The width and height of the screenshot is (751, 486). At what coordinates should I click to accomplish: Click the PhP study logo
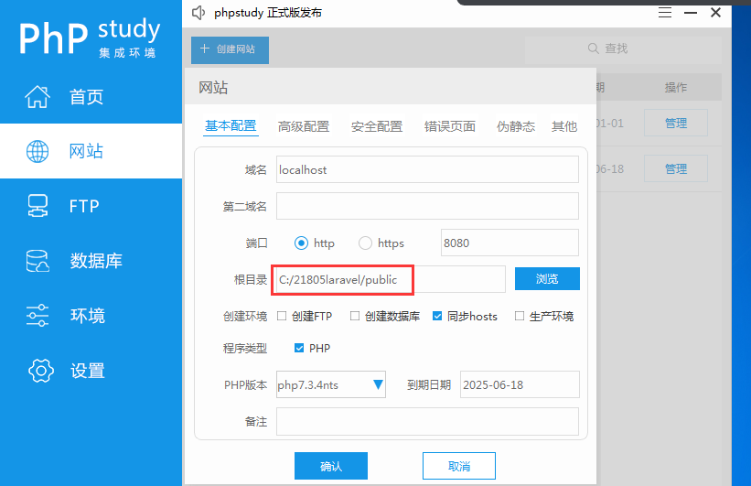(89, 38)
